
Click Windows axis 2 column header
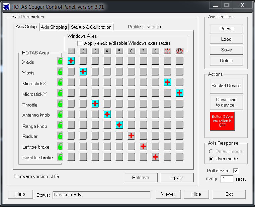point(83,51)
